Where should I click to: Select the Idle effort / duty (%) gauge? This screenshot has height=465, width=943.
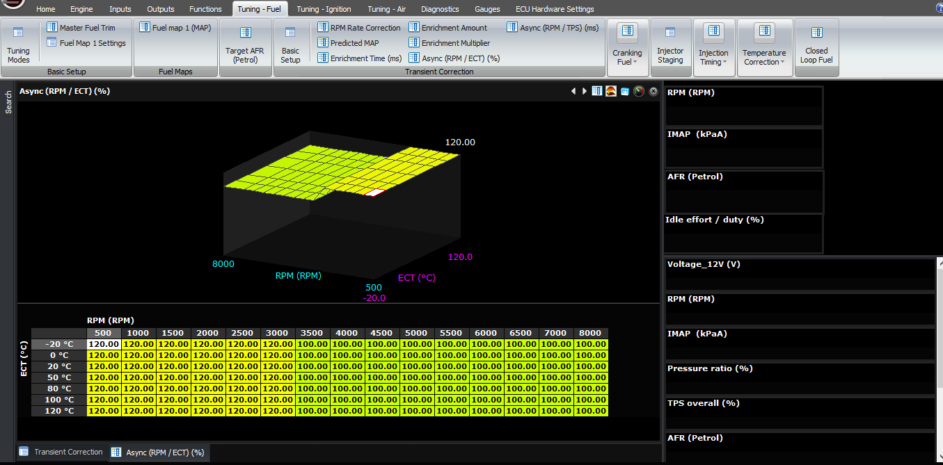click(x=743, y=234)
